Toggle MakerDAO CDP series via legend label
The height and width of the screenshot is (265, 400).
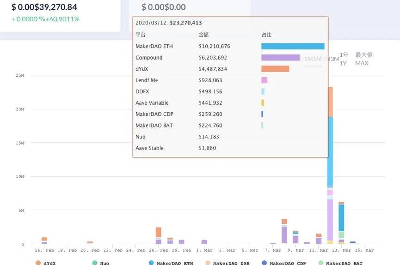[x=288, y=263]
